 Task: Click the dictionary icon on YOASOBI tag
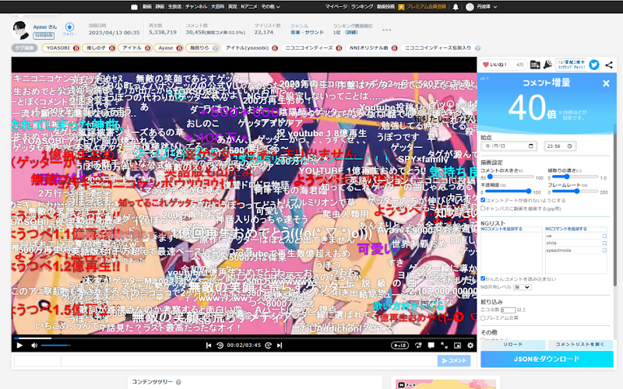click(x=76, y=48)
